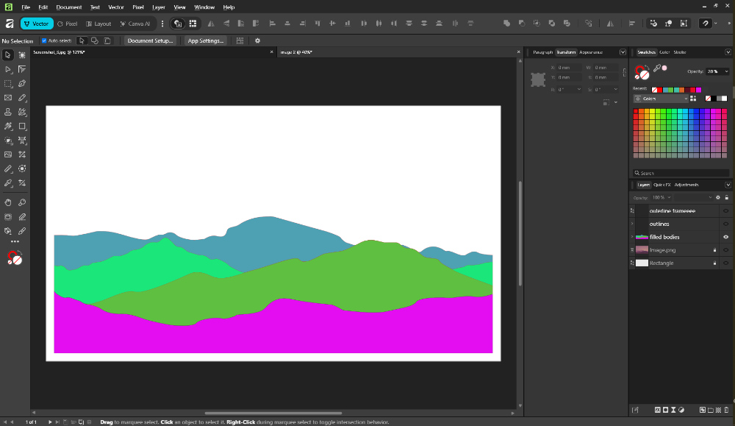The width and height of the screenshot is (735, 426).
Task: Switch to the Pixel studio
Action: 68,24
